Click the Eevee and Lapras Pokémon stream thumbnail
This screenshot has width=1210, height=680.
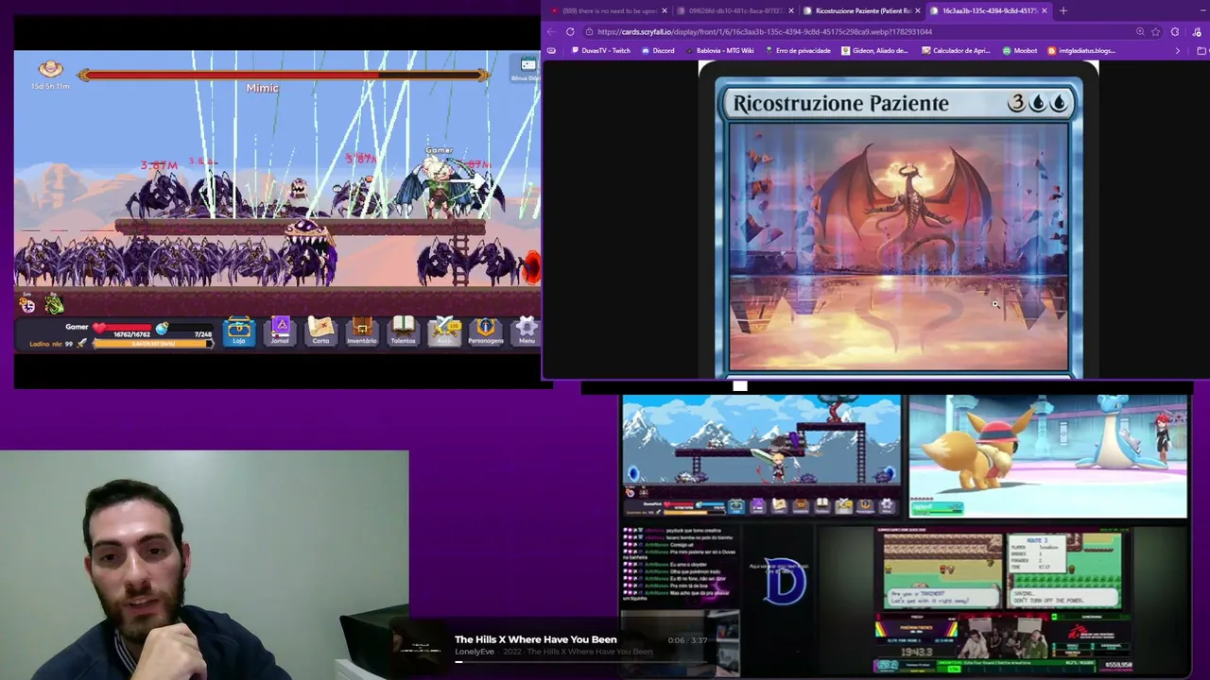click(x=1048, y=457)
